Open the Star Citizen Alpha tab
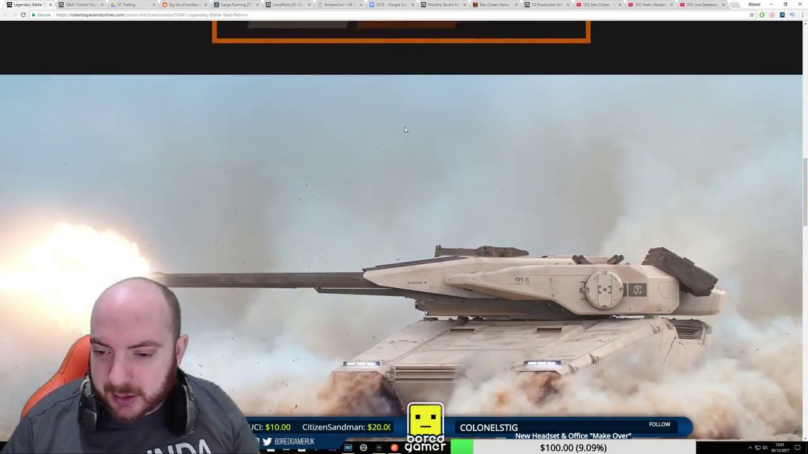808x454 pixels. tap(494, 4)
